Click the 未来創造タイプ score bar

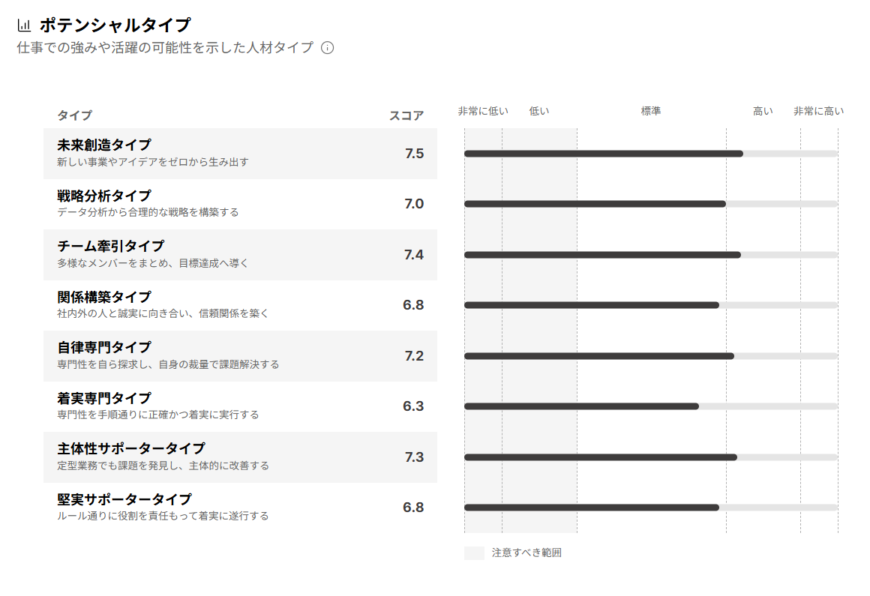tap(603, 154)
